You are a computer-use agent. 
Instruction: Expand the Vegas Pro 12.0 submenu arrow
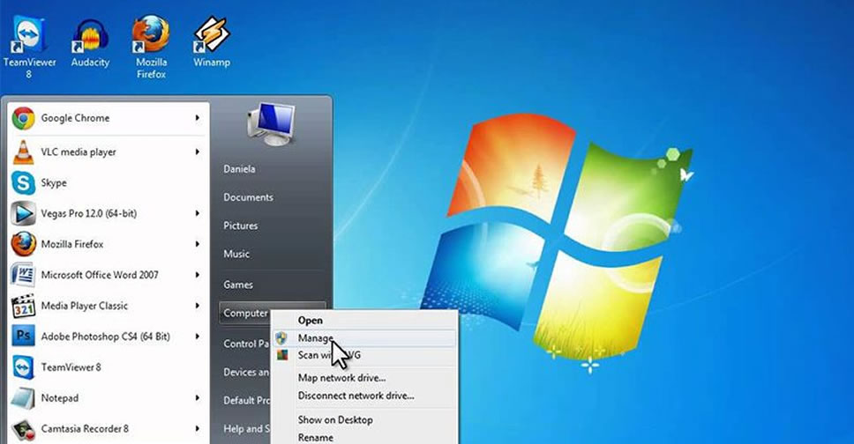(197, 213)
